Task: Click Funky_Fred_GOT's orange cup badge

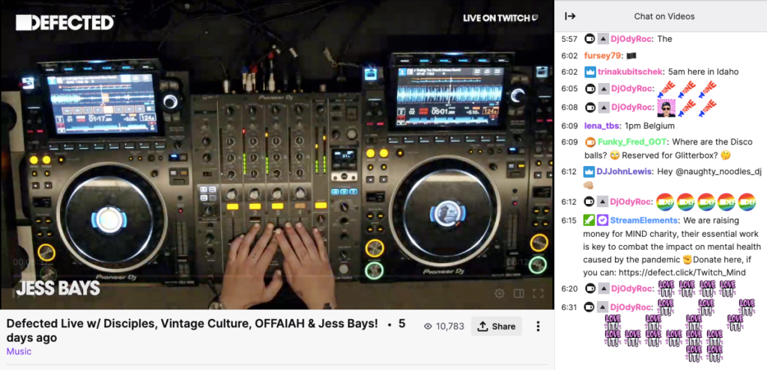Action: tap(589, 141)
